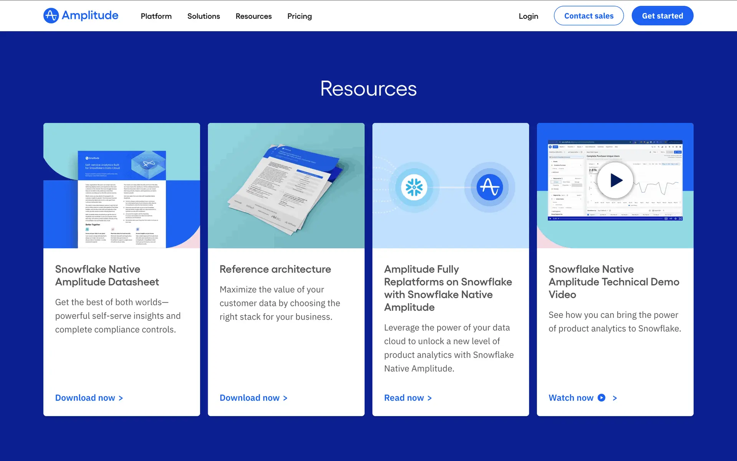
Task: Open the Snowflake Native Amplitude Technical Demo Video title
Action: (x=613, y=282)
